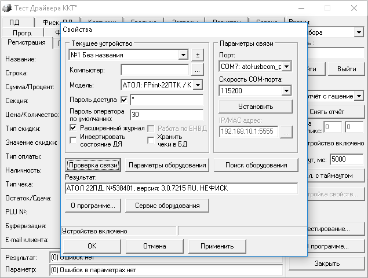Screen dimensions: 368x278
Task: Click the Компьютер text field
Action: [155, 70]
